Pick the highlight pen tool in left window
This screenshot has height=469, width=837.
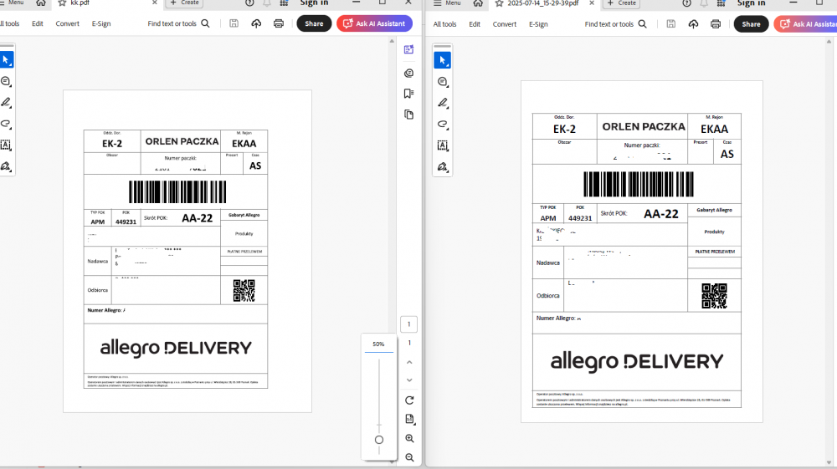click(6, 102)
